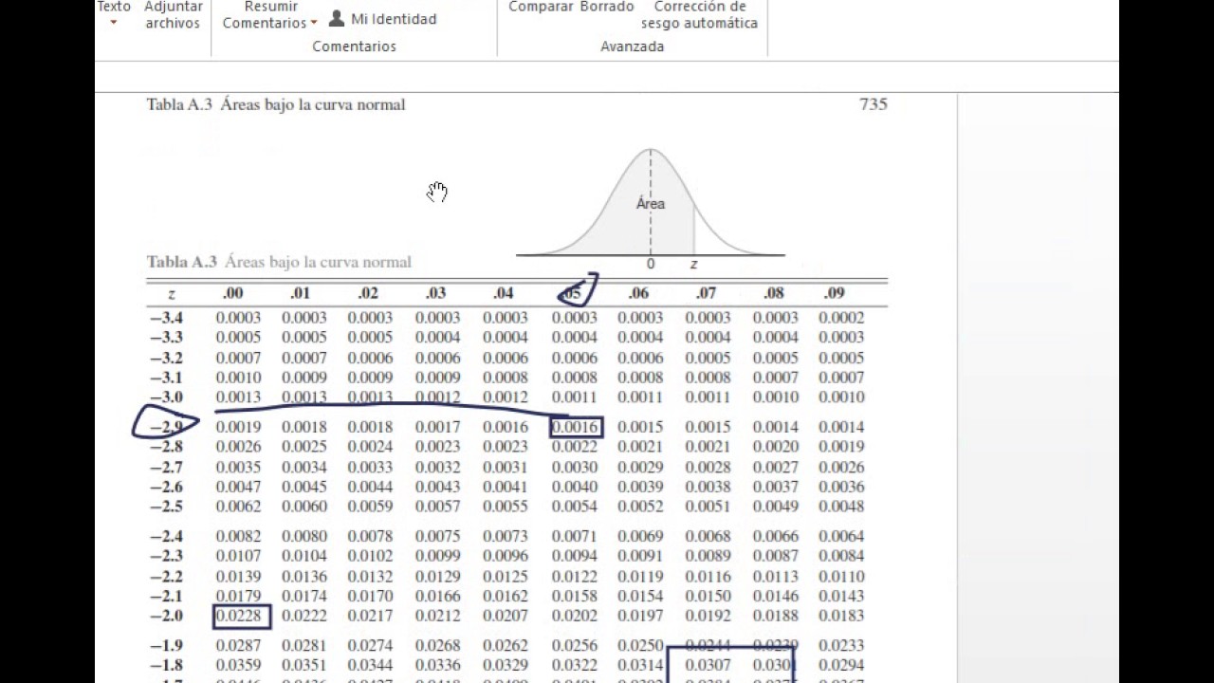The width and height of the screenshot is (1214, 683).
Task: Click the value 0.0054 in row −2.5
Action: coord(575,507)
